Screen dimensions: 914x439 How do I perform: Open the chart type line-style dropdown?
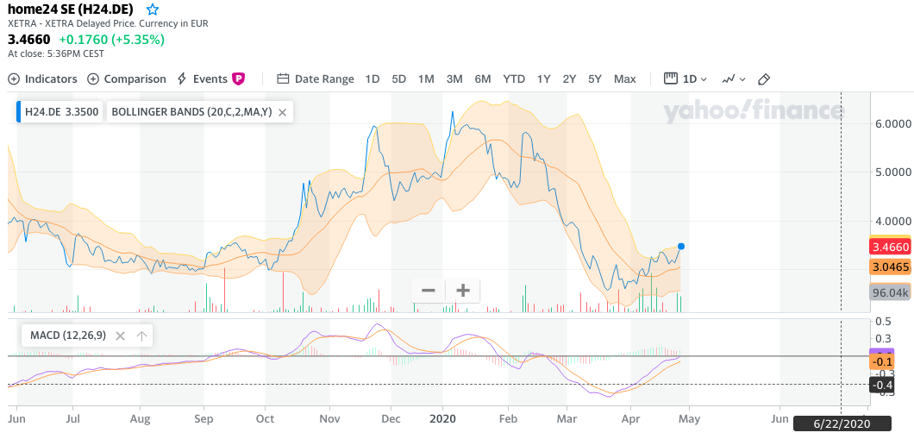[734, 78]
